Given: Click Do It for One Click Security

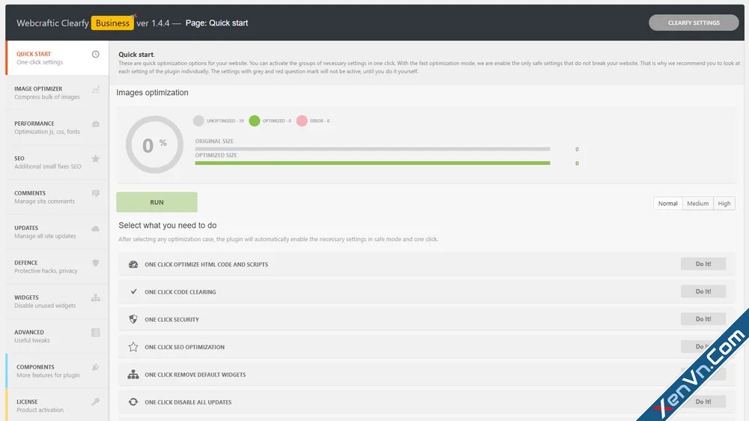Looking at the screenshot, I should [703, 318].
